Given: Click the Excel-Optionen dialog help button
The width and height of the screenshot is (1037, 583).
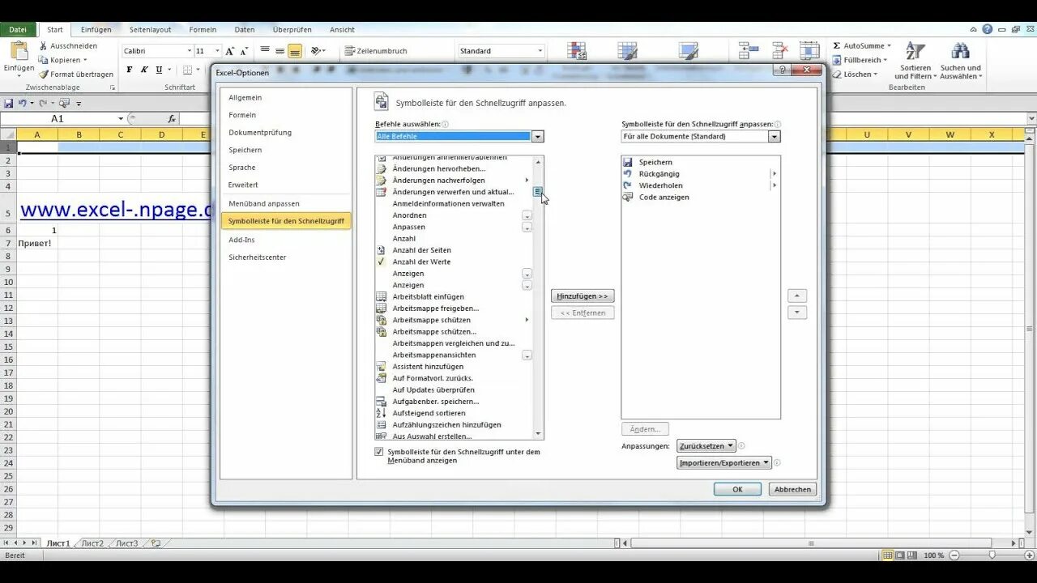Looking at the screenshot, I should [782, 70].
